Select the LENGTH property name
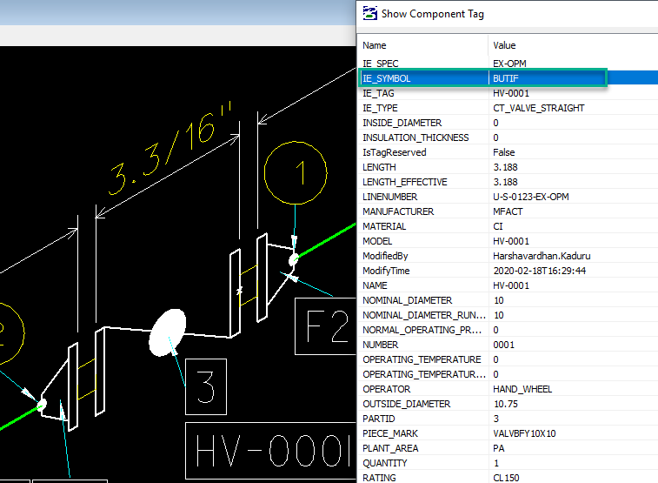This screenshot has height=483, width=658. pos(379,167)
